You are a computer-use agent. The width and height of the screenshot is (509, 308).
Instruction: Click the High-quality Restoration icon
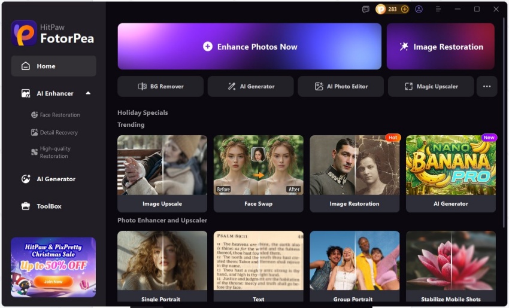[x=34, y=152]
